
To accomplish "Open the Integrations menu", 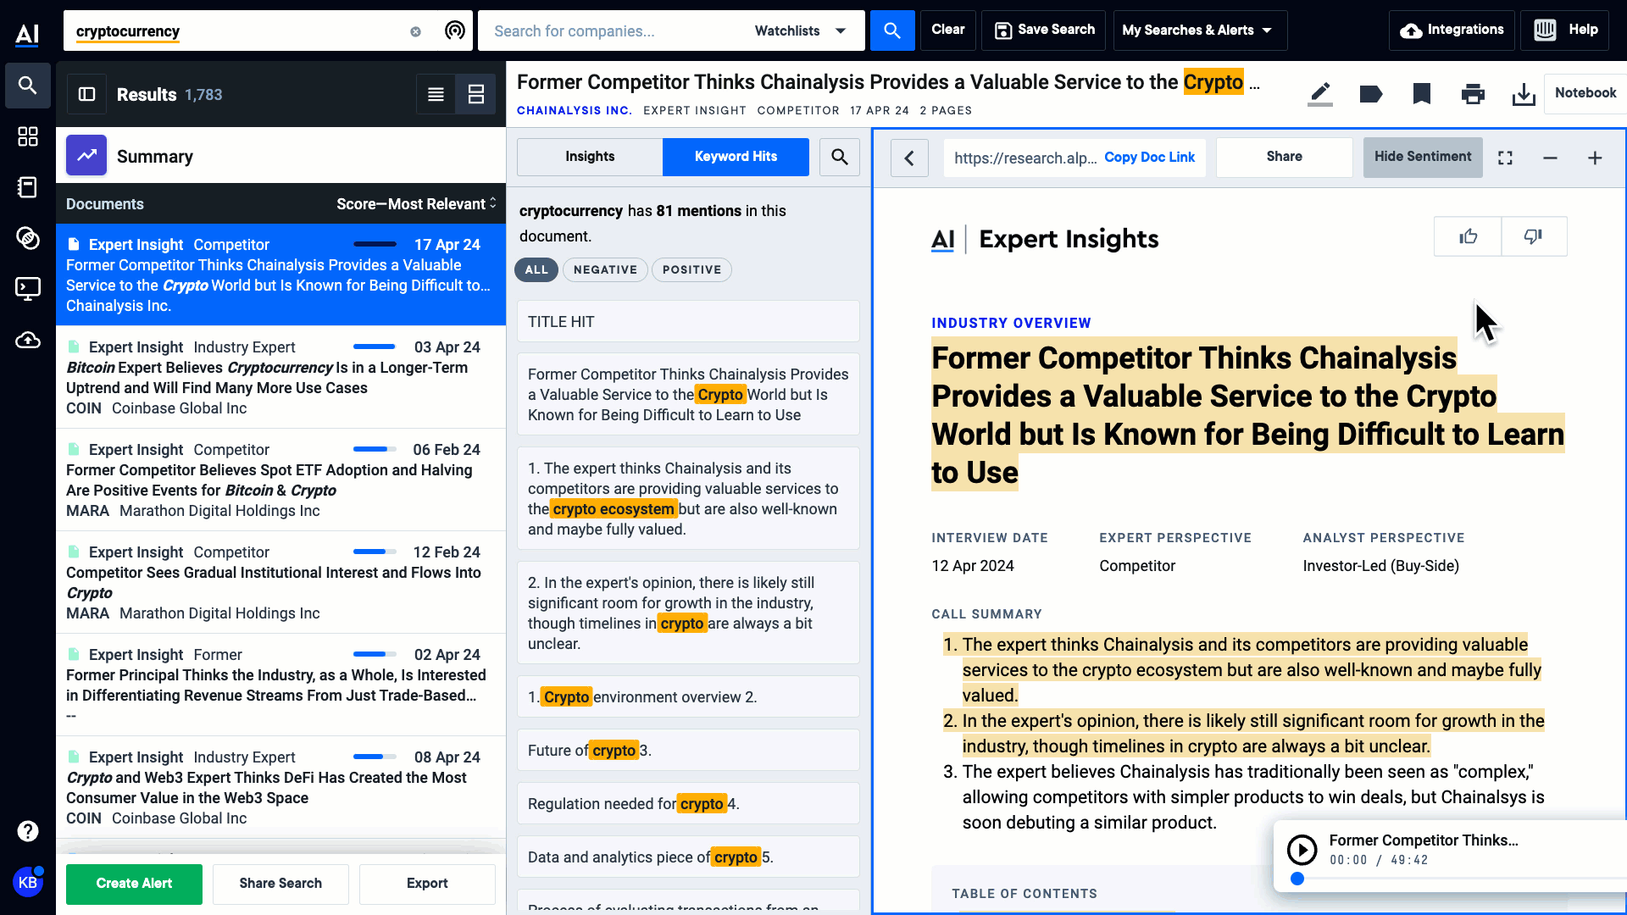I will coord(1452,30).
